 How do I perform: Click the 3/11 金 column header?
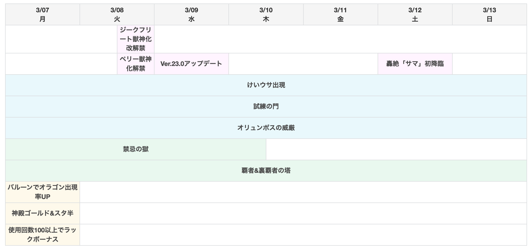coord(340,15)
